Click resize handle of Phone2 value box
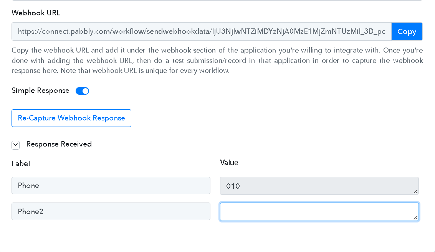Image resolution: width=435 pixels, height=252 pixels. 415,218
